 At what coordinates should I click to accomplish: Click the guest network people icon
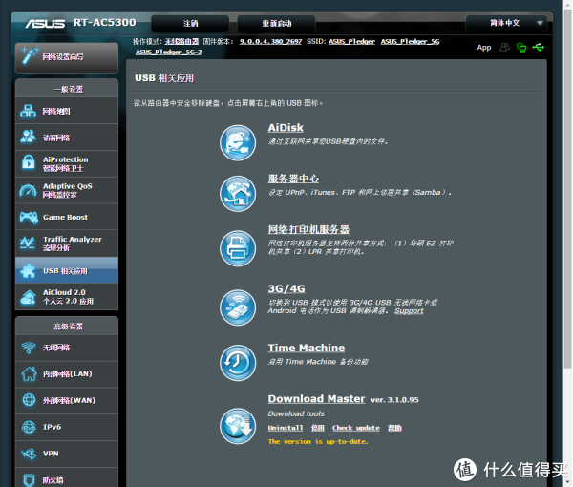(x=28, y=137)
